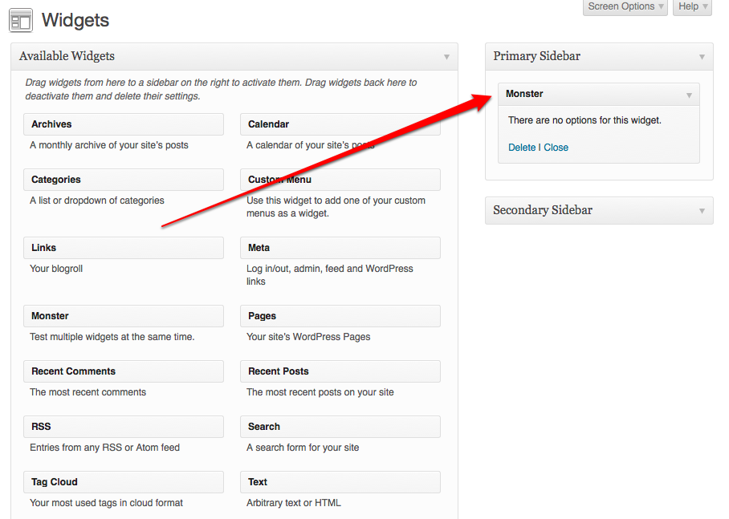
Task: Pick the Categories widget
Action: (x=124, y=180)
